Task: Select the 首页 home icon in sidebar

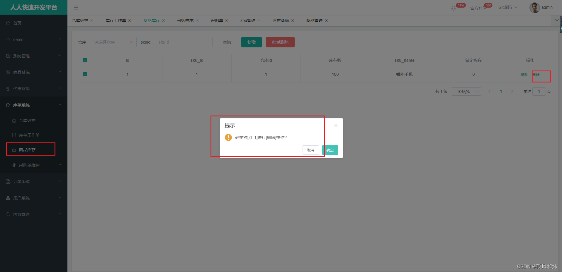Action: [8, 23]
